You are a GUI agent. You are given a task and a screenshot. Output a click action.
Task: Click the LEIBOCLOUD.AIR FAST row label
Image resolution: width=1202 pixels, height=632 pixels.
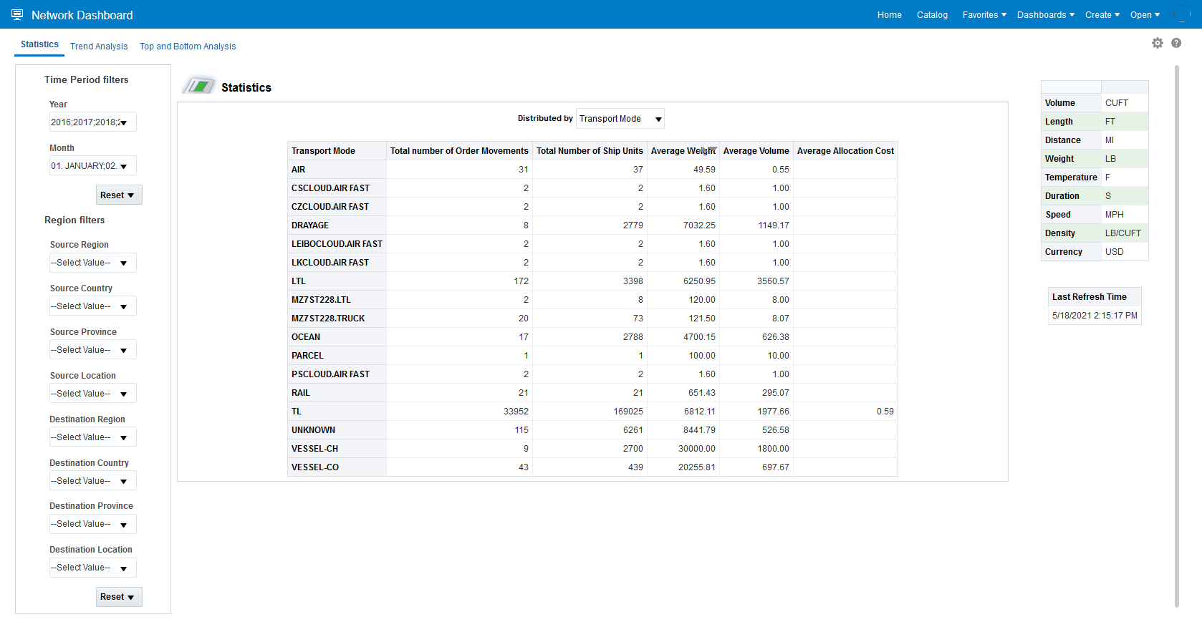tap(337, 244)
